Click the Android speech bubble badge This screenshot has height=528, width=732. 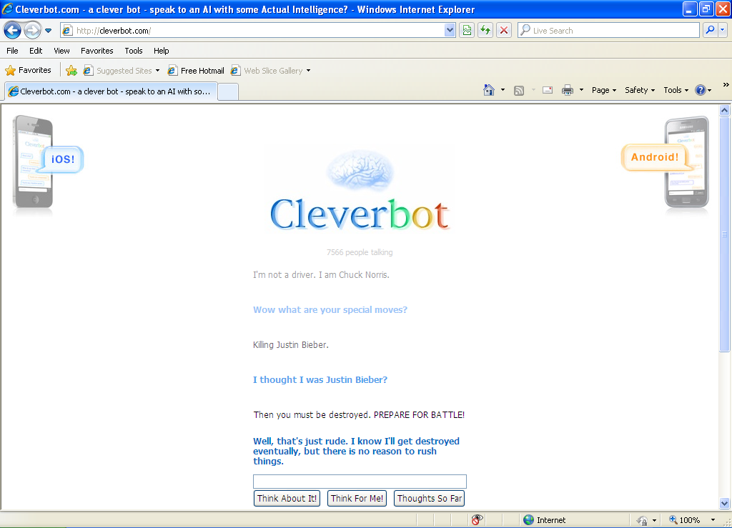coord(655,157)
